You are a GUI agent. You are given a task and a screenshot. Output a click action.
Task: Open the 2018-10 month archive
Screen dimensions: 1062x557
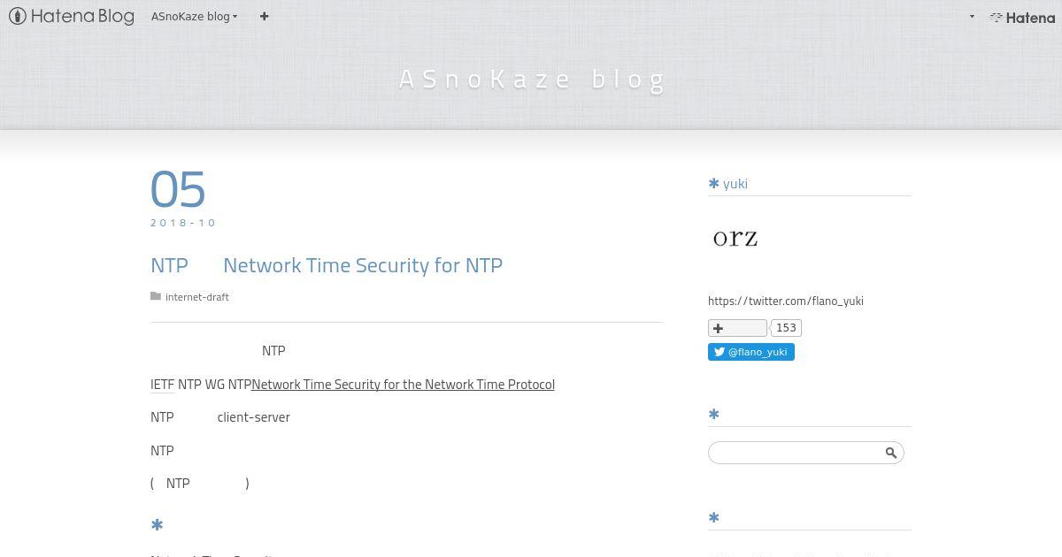point(183,223)
